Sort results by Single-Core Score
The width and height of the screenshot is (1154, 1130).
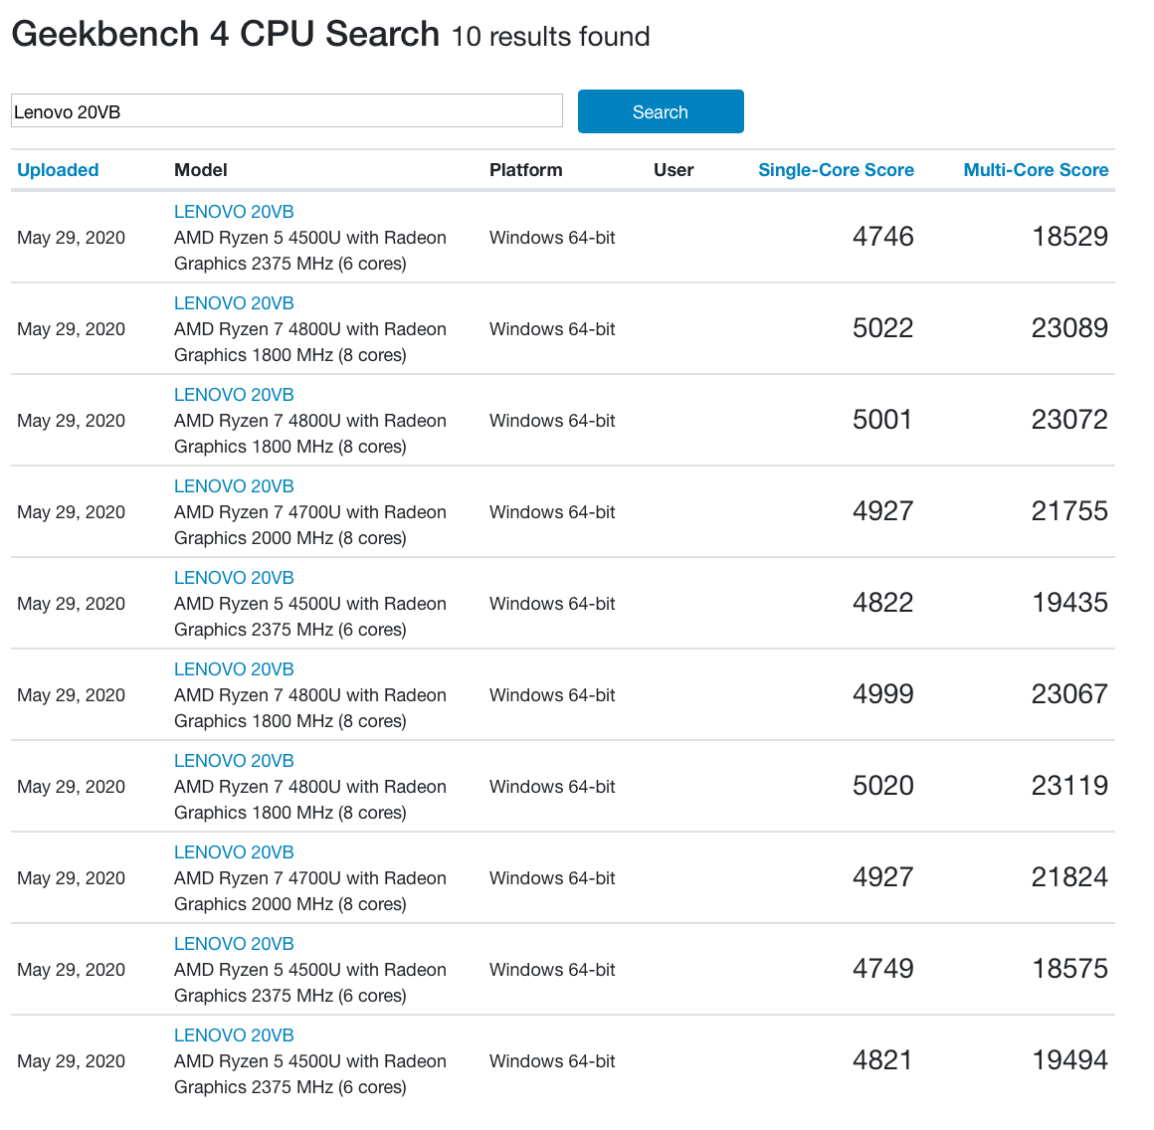tap(836, 170)
